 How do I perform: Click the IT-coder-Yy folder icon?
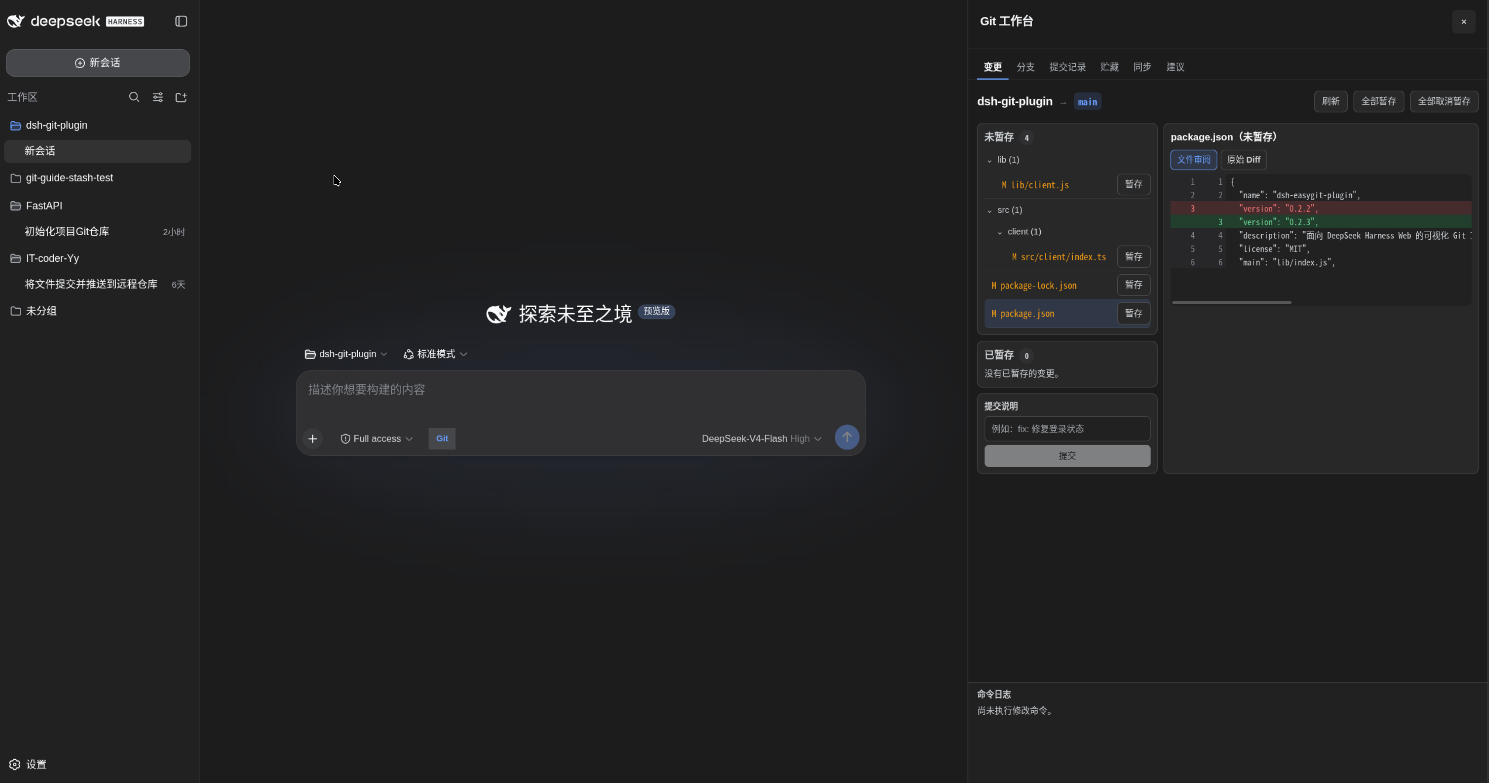(x=16, y=258)
